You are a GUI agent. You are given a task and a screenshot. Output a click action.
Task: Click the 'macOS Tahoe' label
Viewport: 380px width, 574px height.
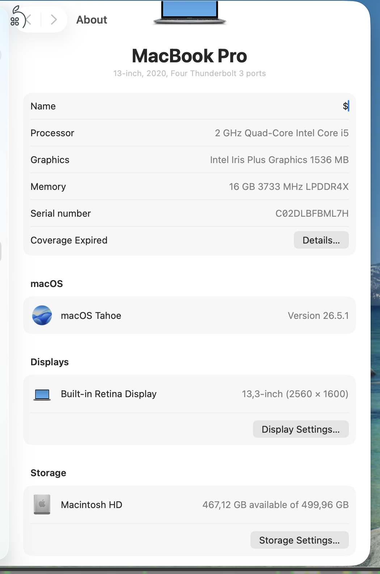91,316
